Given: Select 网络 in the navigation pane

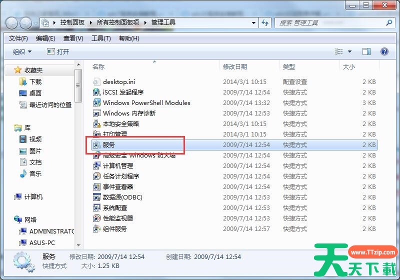Looking at the screenshot, I should [x=25, y=219].
